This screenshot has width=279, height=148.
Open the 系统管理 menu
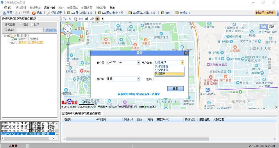(x=21, y=8)
